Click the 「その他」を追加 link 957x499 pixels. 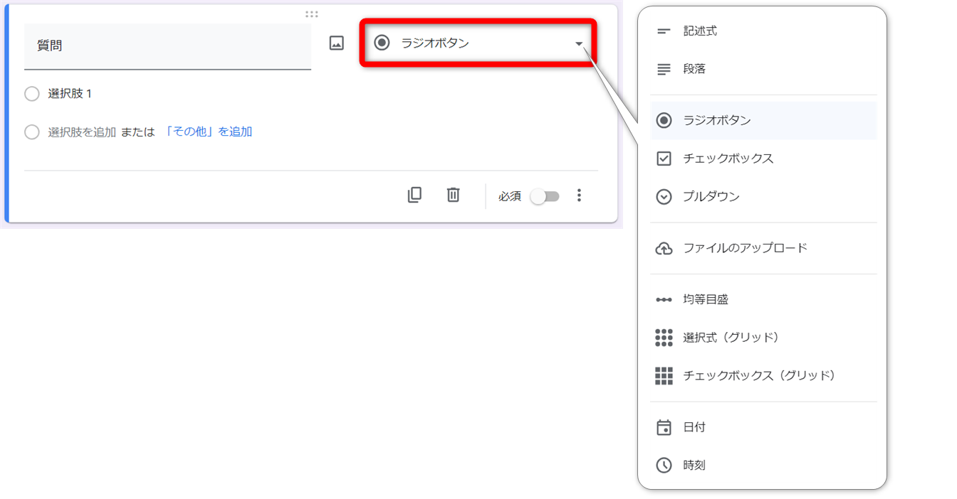click(207, 132)
